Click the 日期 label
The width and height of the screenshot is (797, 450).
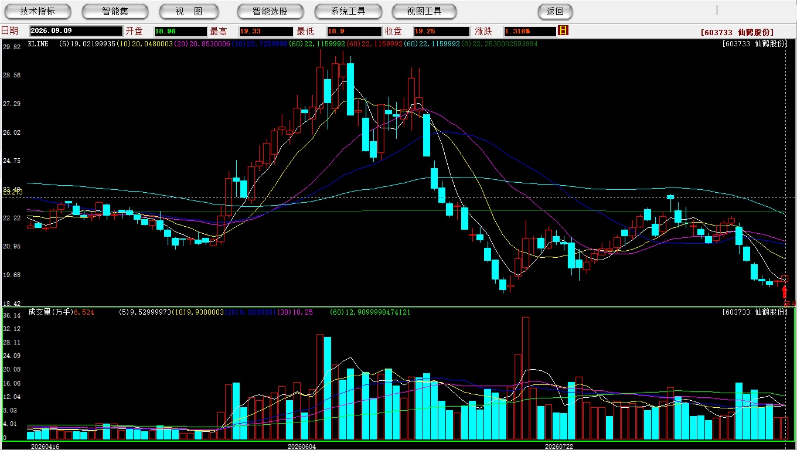pos(9,31)
